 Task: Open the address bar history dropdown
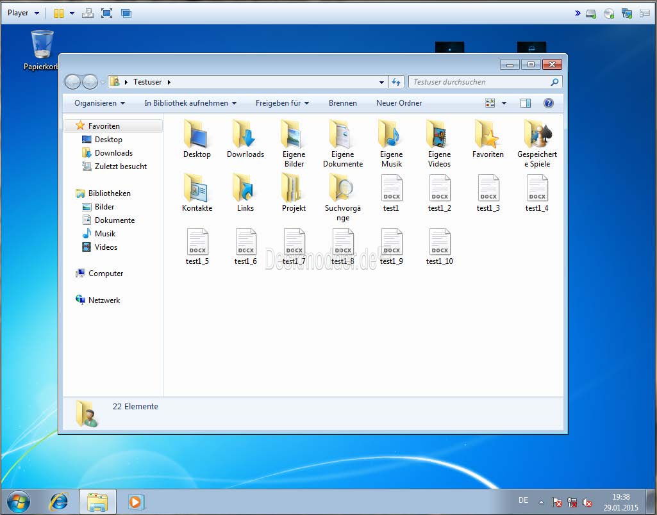point(381,82)
